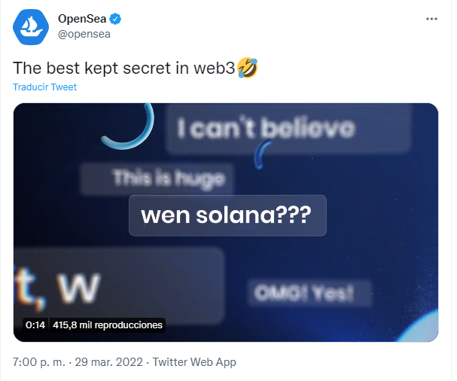The width and height of the screenshot is (457, 381).
Task: Click the Traducir Tweet link
Action: point(44,87)
